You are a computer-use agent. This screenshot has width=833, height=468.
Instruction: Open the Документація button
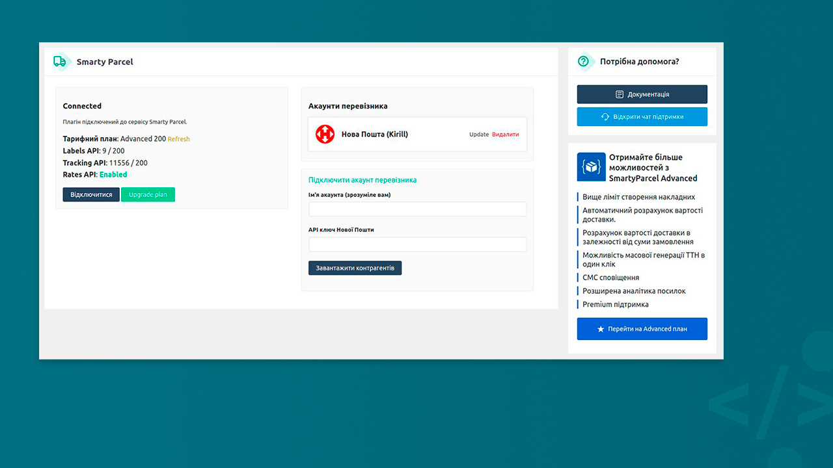(642, 94)
